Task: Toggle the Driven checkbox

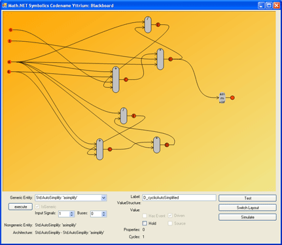Action: coord(170,216)
